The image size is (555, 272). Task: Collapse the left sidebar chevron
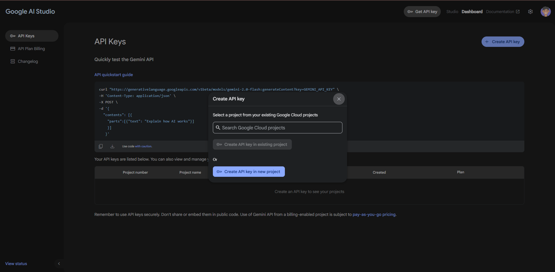[x=59, y=264]
